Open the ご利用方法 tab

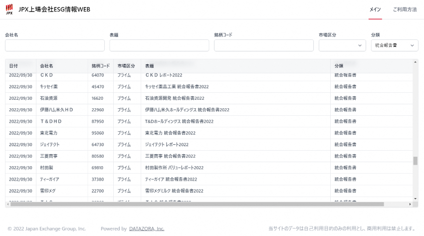(x=405, y=9)
